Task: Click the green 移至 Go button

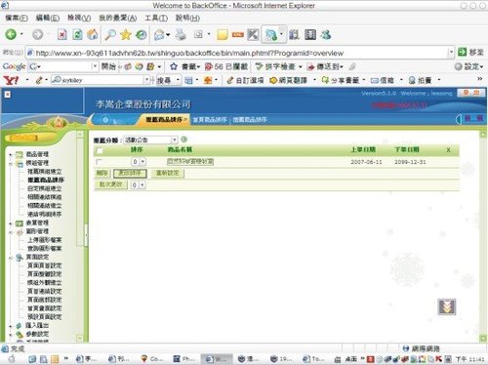Action: pos(470,52)
